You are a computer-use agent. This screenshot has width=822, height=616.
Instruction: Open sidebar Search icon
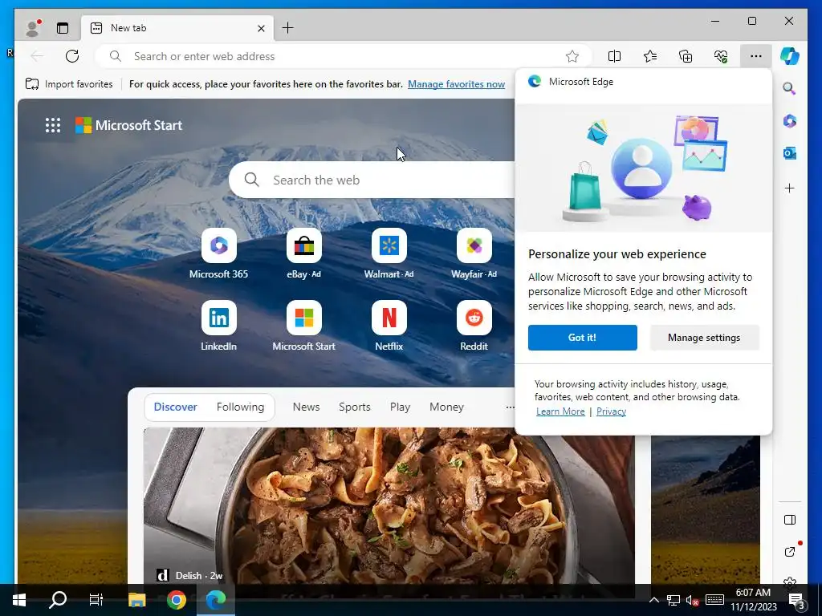pyautogui.click(x=790, y=88)
